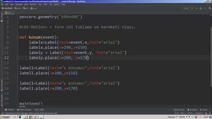Expand EKRAN toolbar chevron

coord(186,117)
